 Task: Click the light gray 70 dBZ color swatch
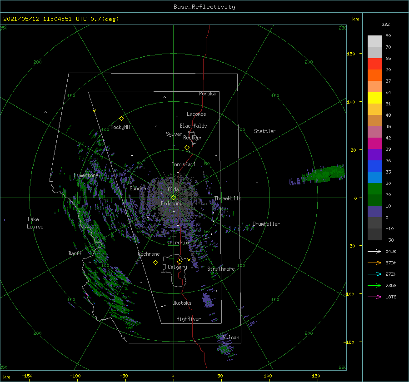[x=374, y=41]
